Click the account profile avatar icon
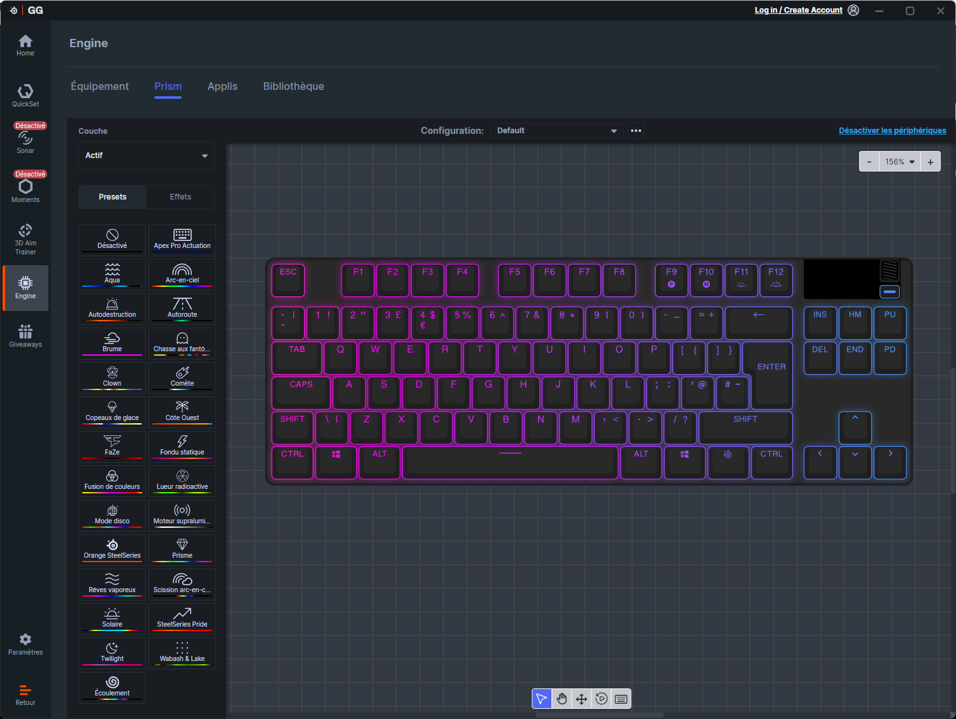This screenshot has width=956, height=719. (853, 10)
